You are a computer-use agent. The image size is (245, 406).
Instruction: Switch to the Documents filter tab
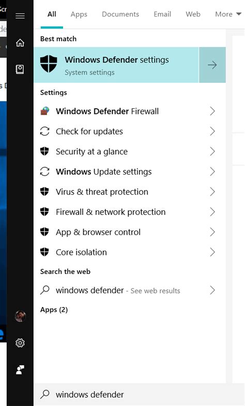pos(120,14)
